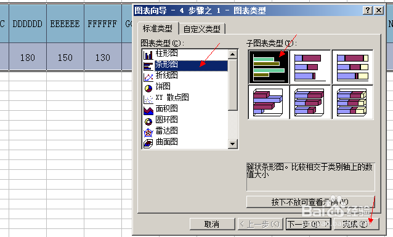Screen dimensions: 393x237
Task: Choose the 3-D stacked bar sub-type thumbnail
Action: pos(310,102)
